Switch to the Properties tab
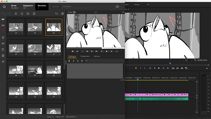 pyautogui.click(x=85, y=56)
